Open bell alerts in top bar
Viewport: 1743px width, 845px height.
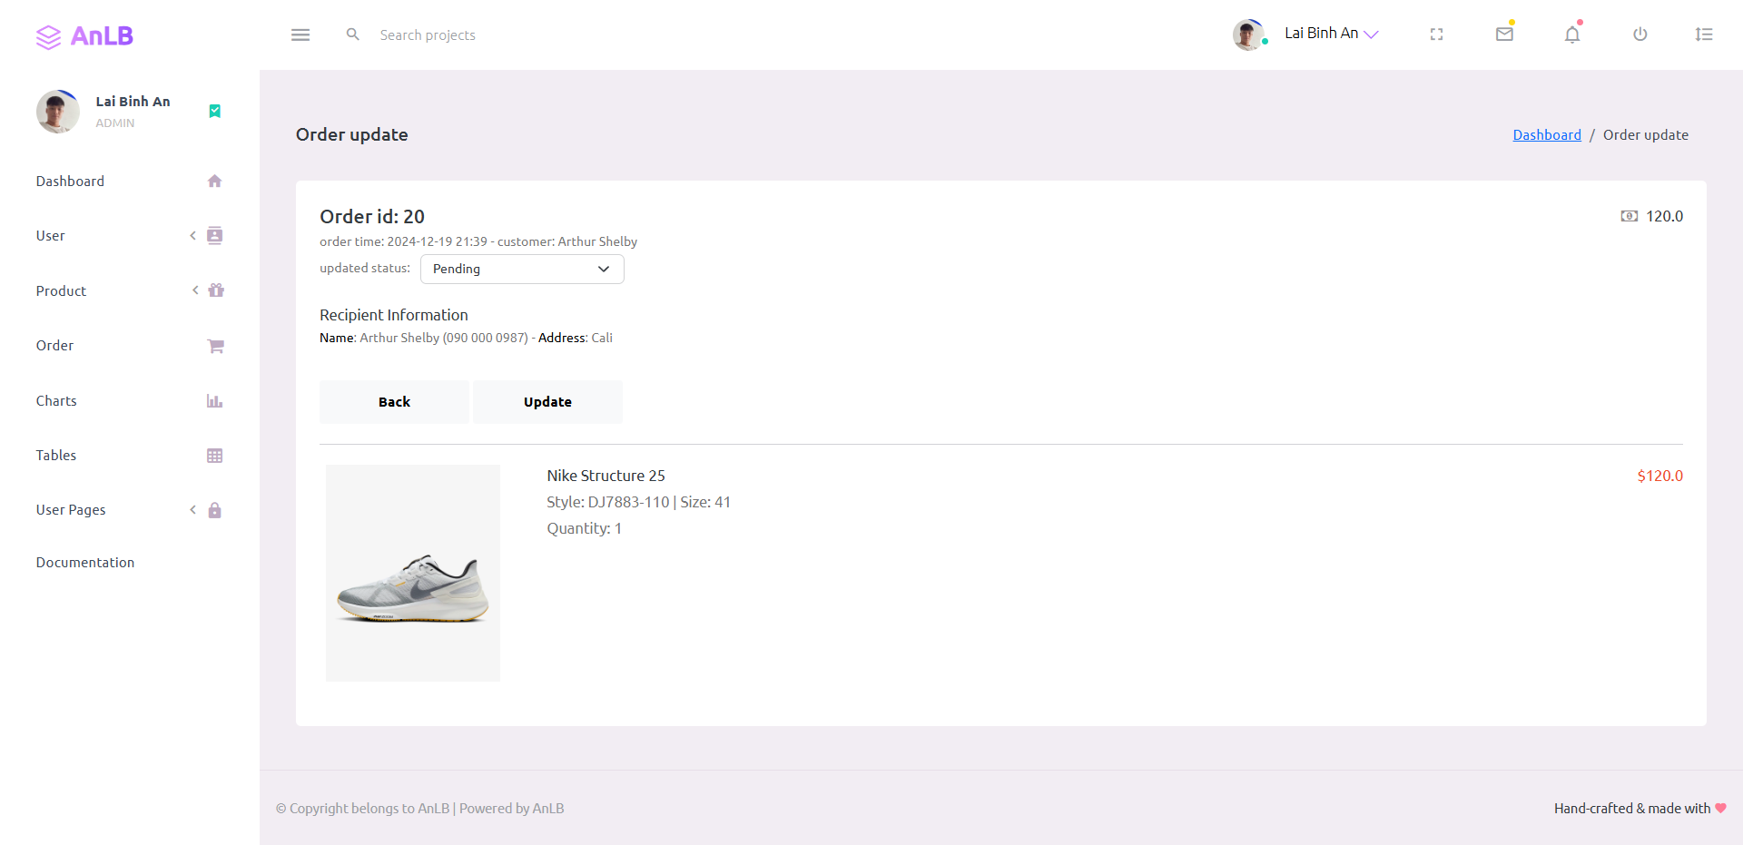tap(1572, 34)
